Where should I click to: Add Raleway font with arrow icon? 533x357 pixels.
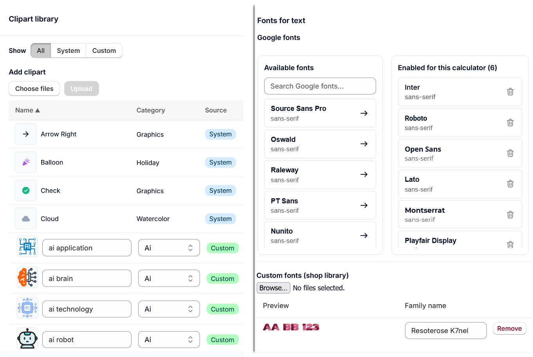pyautogui.click(x=364, y=174)
